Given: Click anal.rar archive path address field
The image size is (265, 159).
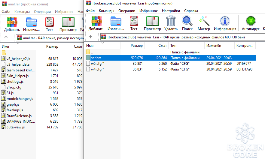Looking at the screenshot, I should [x=50, y=38].
